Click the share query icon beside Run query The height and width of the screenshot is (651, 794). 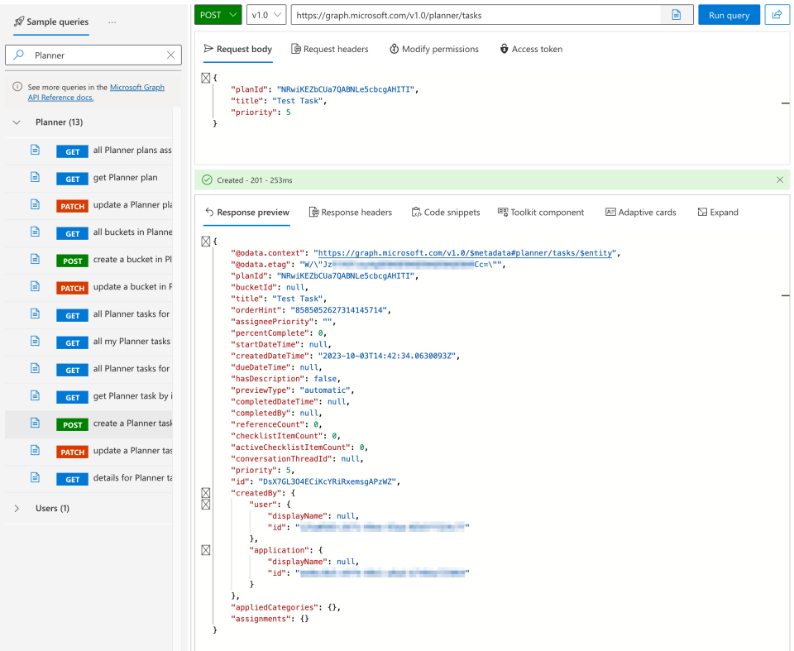[x=776, y=14]
